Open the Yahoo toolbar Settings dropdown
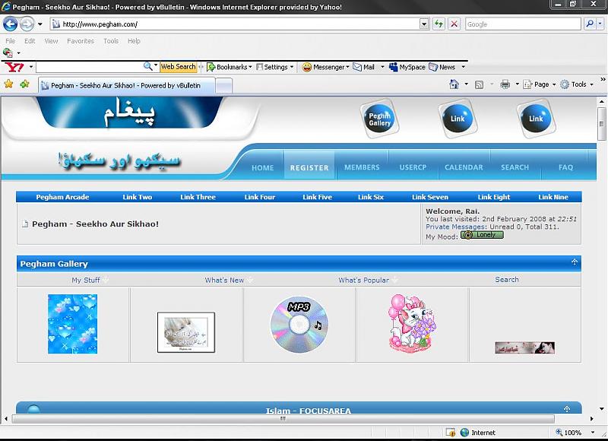Screen dimensions: 608x441 (x=275, y=67)
